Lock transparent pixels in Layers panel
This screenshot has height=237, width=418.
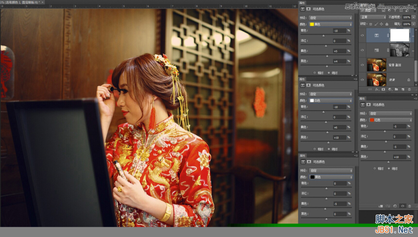click(x=370, y=24)
